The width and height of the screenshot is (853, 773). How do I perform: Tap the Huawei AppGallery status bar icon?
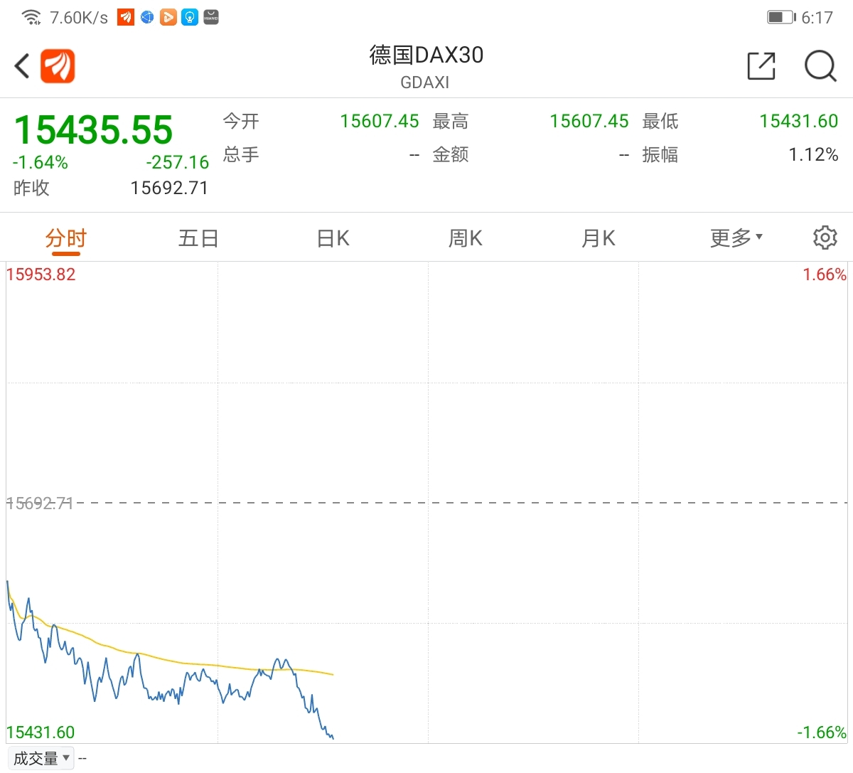pyautogui.click(x=211, y=17)
